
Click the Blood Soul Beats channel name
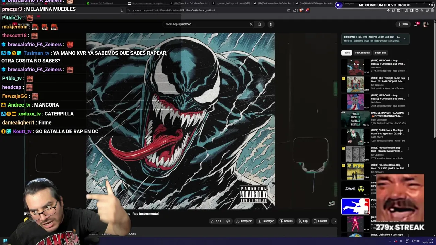pos(379,120)
